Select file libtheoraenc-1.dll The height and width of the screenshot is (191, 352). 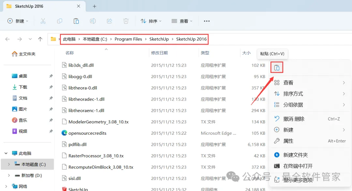[x=86, y=111]
